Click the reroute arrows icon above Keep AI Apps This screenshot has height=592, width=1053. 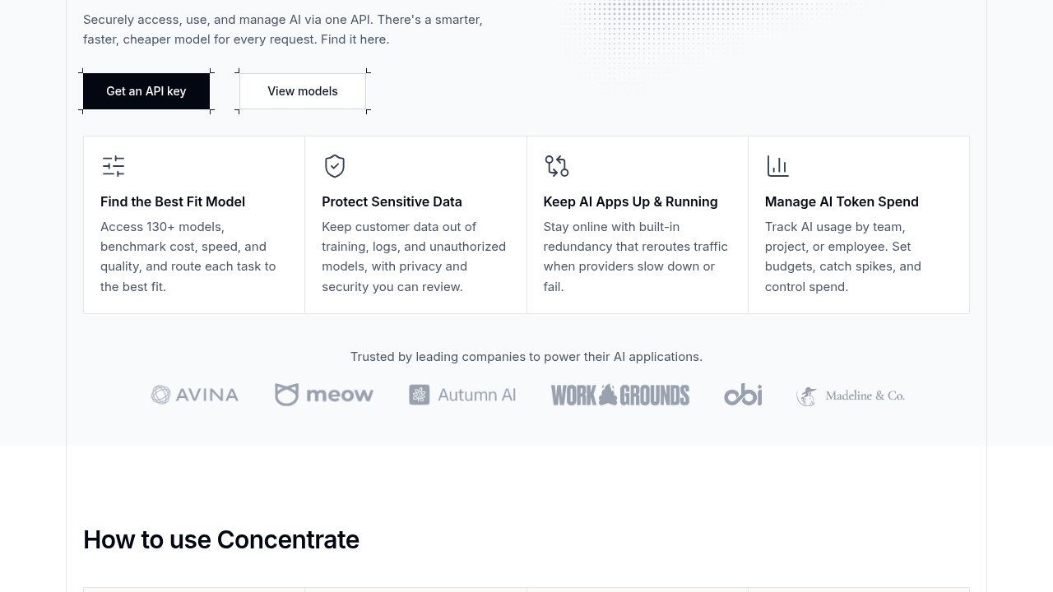coord(556,166)
